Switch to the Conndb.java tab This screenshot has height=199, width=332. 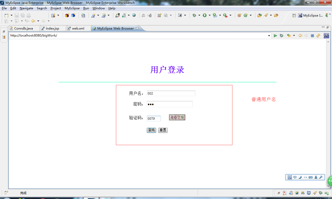click(24, 29)
